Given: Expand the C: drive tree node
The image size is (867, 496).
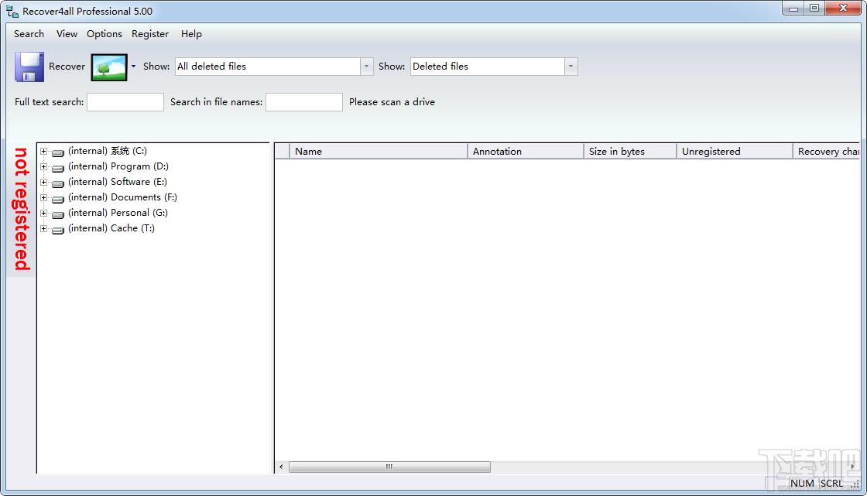Looking at the screenshot, I should click(43, 151).
